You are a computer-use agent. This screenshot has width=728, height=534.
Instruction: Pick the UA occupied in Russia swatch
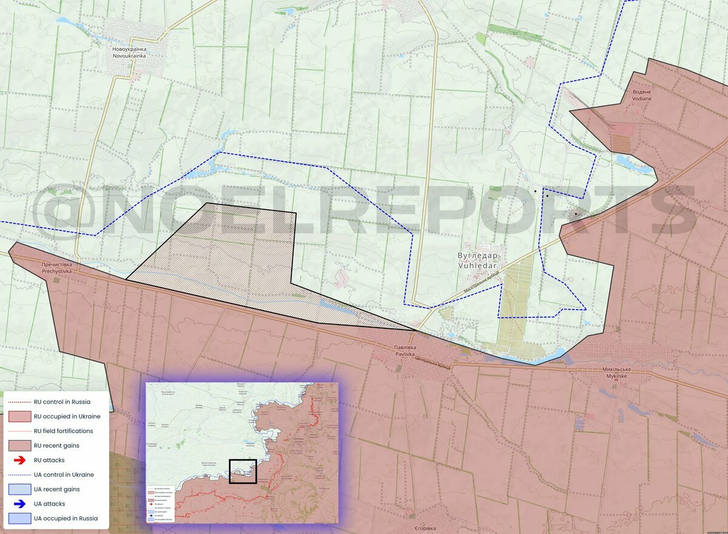point(19,518)
